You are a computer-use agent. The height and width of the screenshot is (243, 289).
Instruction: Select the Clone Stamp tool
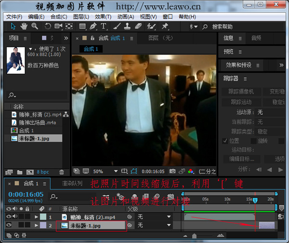click(127, 26)
